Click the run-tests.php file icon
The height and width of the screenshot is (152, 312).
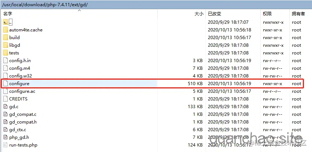[x=5, y=145]
